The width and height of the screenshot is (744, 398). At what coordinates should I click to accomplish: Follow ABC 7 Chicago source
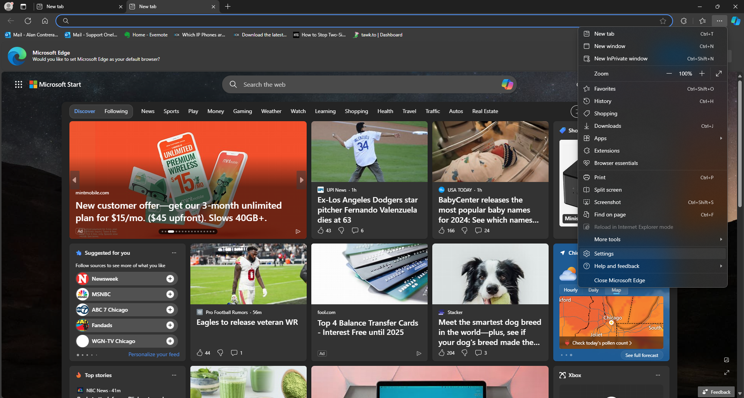click(x=170, y=310)
